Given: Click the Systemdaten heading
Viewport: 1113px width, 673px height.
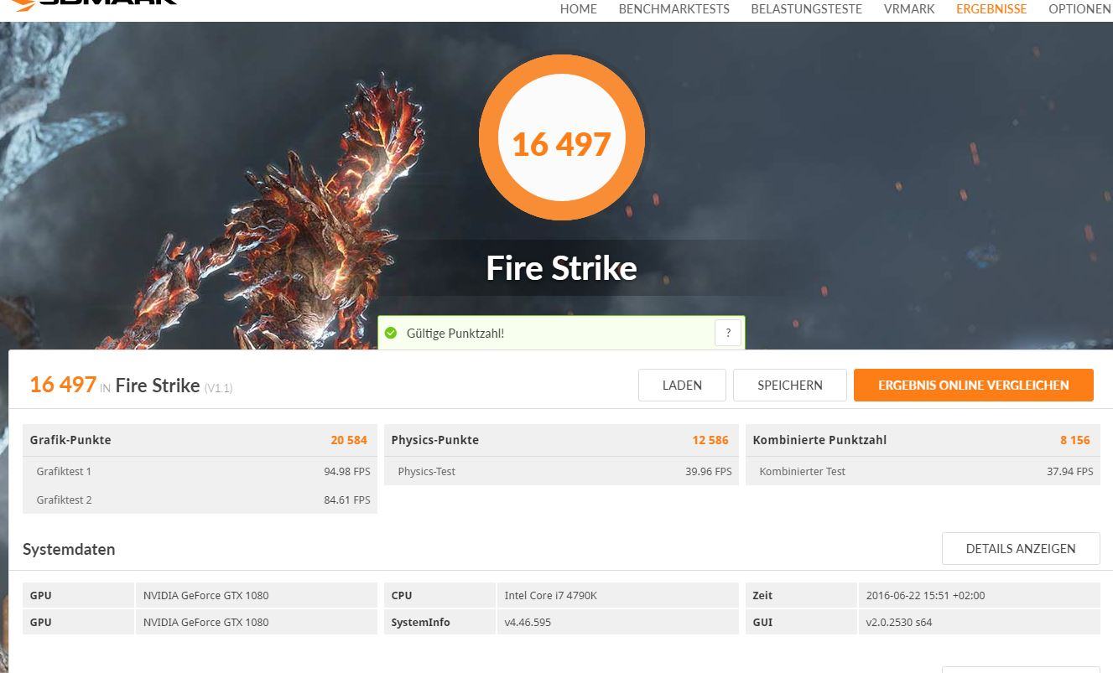Looking at the screenshot, I should 69,549.
